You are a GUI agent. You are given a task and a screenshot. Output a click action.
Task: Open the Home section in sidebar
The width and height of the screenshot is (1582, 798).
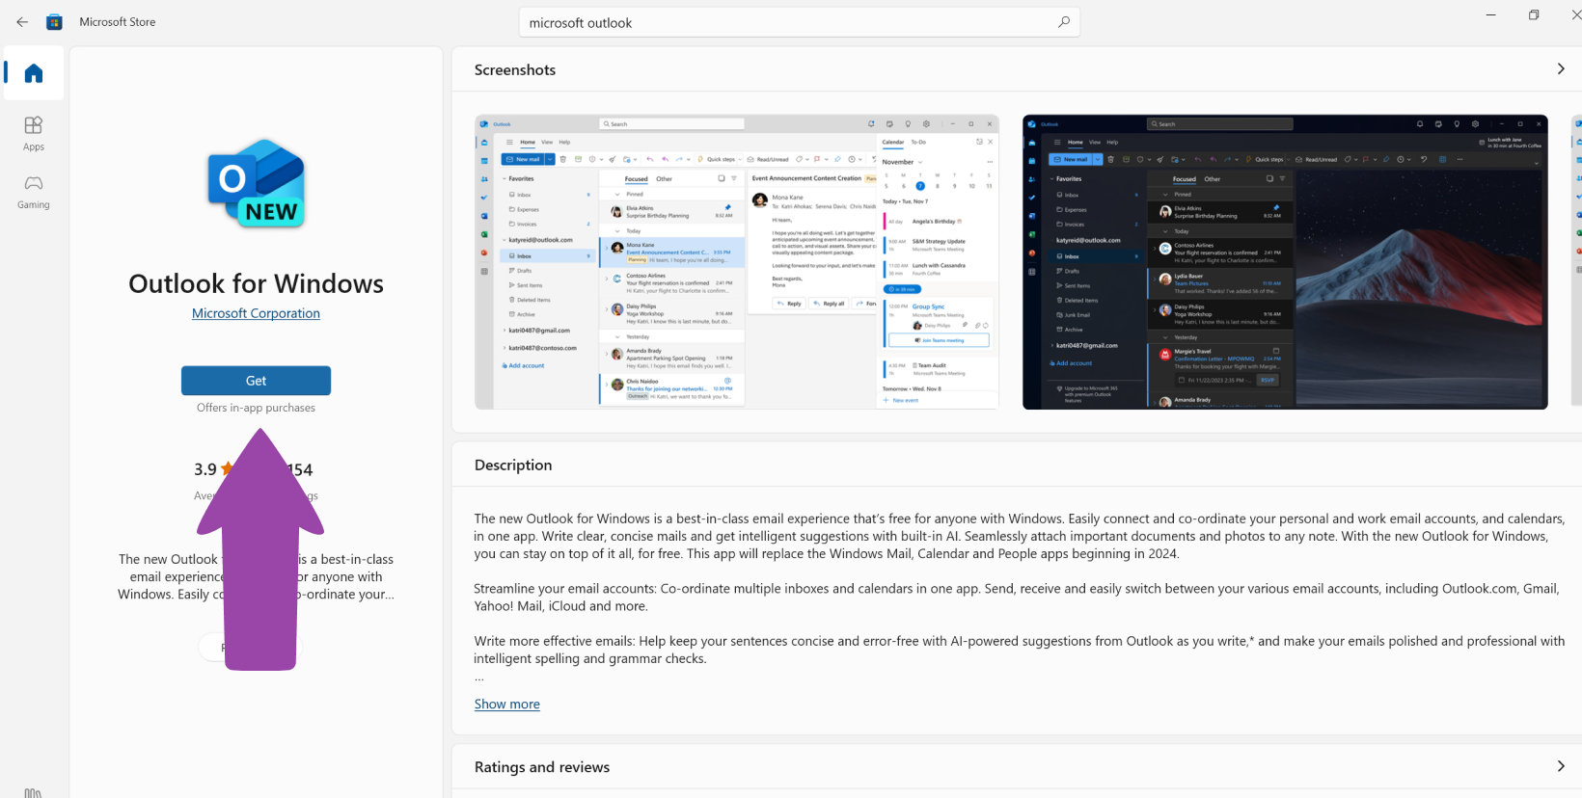coord(34,73)
